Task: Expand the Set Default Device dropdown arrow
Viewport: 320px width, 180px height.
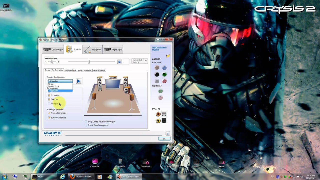Action: (146, 61)
